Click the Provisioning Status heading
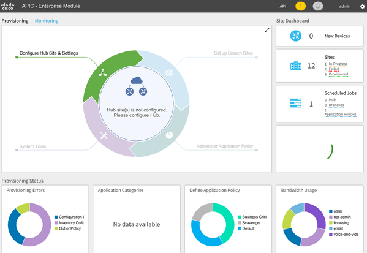367x253 pixels. (x=23, y=181)
